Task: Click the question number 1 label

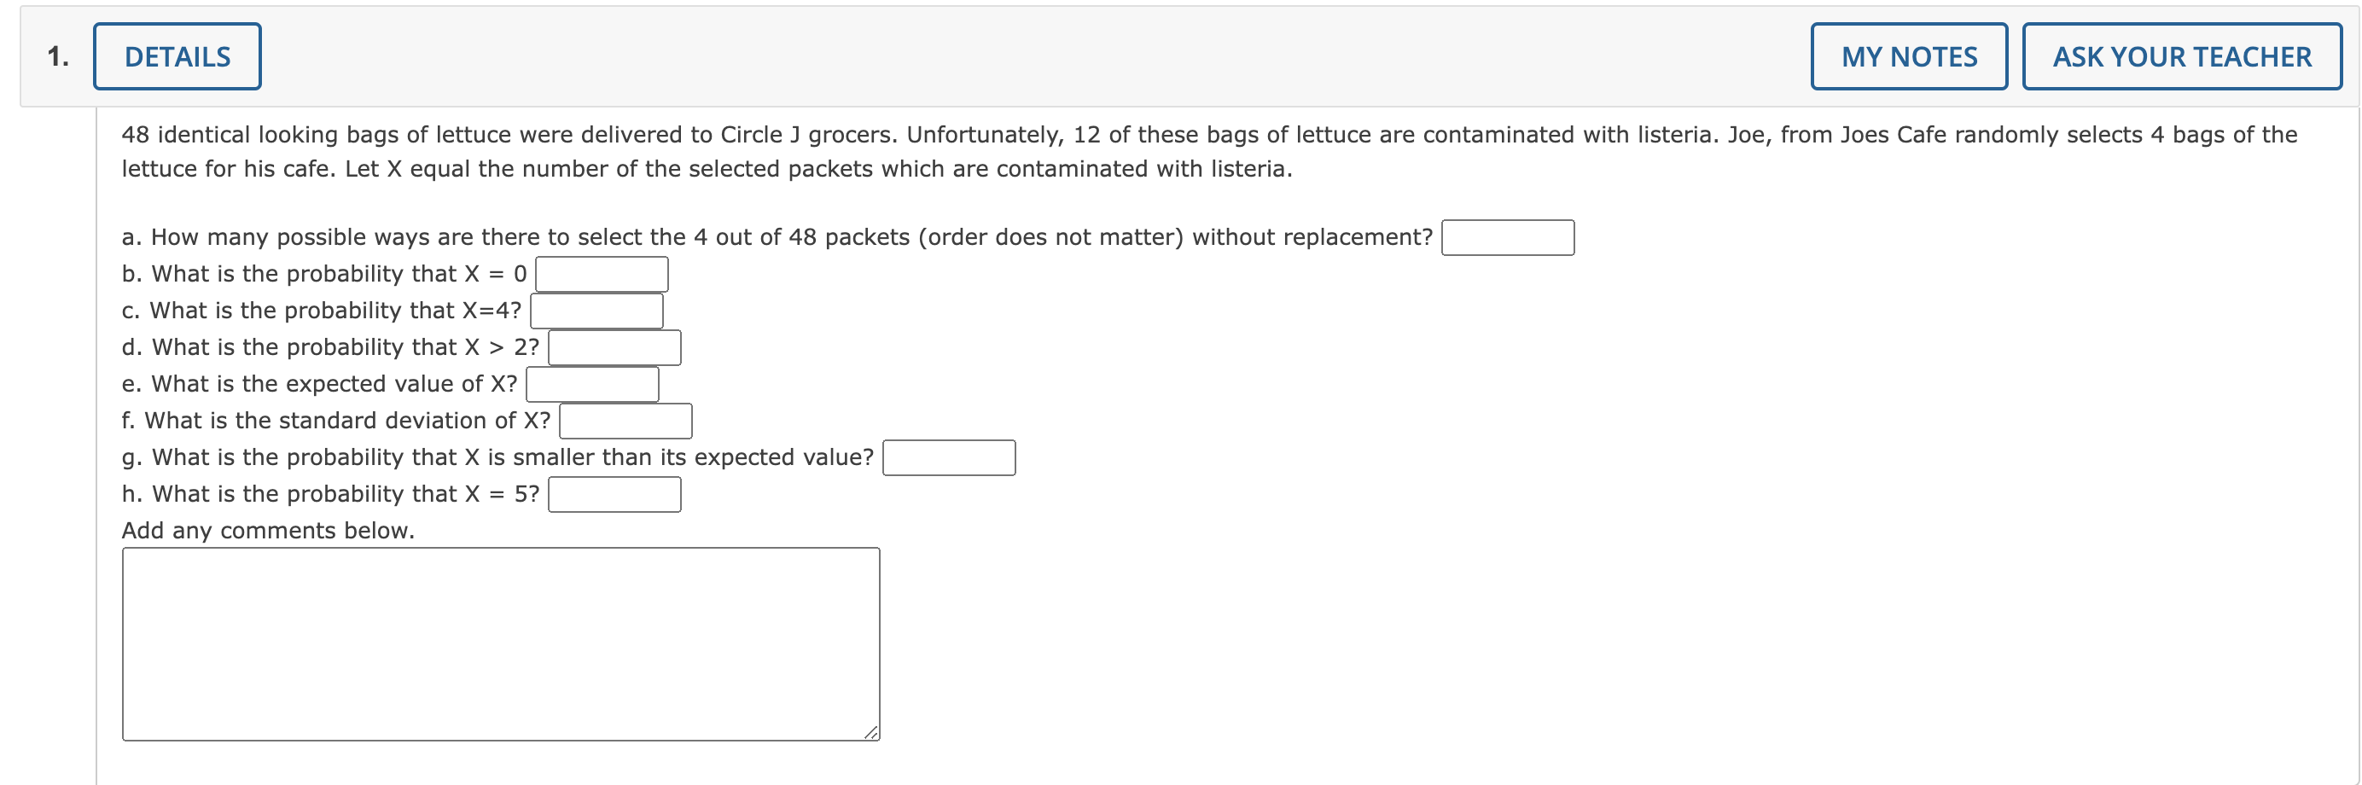Action: pos(57,56)
